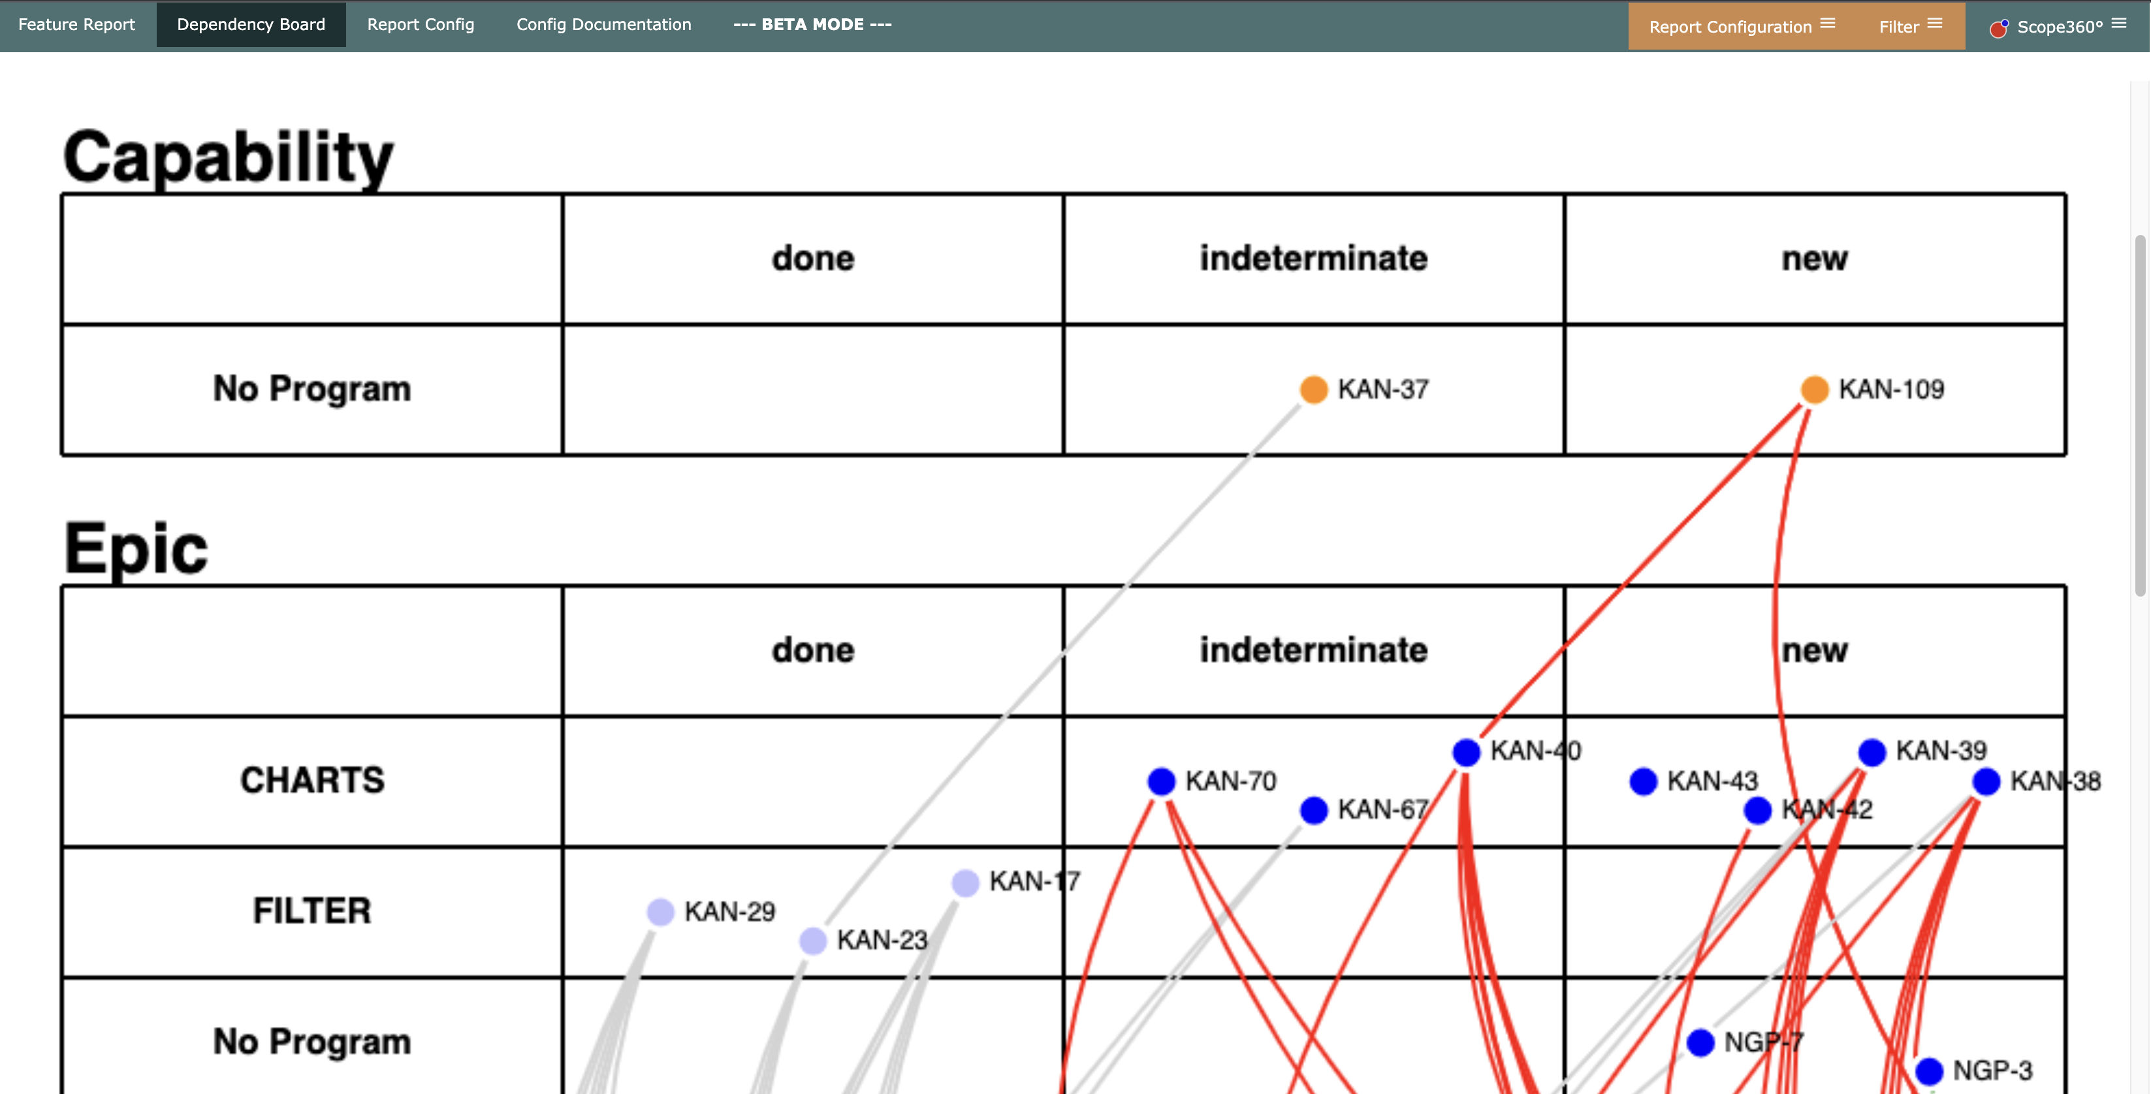Click the orange KAN-109 node circle

1813,389
